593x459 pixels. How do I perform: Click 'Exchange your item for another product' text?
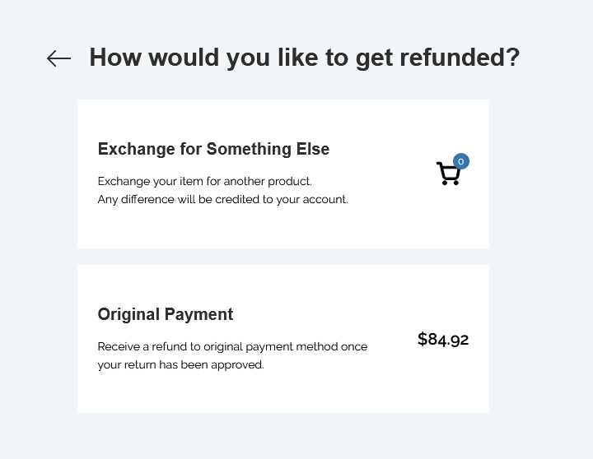204,181
